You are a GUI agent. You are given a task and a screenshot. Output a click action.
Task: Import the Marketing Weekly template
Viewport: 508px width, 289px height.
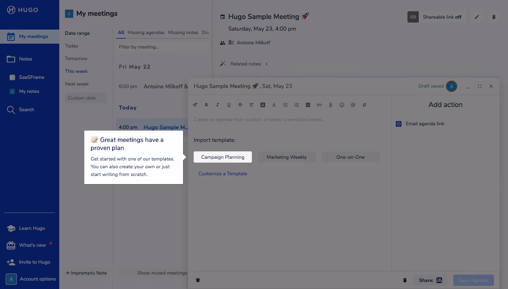pyautogui.click(x=286, y=157)
